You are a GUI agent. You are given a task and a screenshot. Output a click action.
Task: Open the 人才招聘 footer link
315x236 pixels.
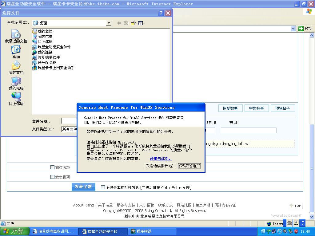(x=147, y=205)
